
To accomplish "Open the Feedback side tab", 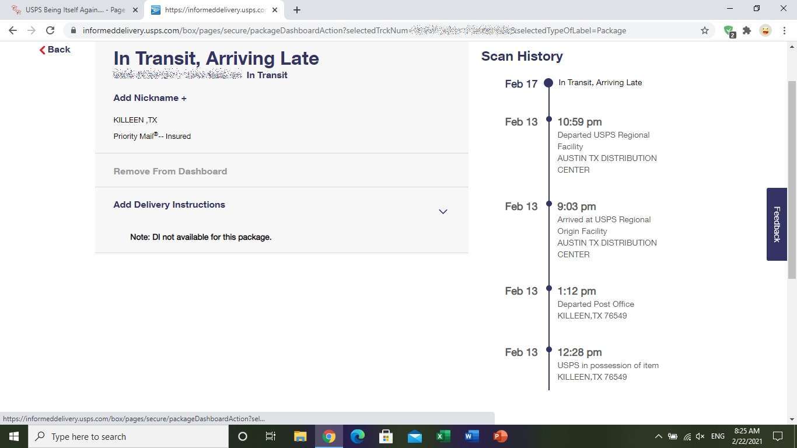I will coord(777,224).
